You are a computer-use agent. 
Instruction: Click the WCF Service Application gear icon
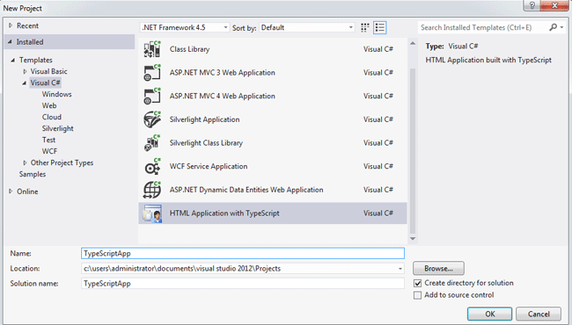click(x=152, y=166)
